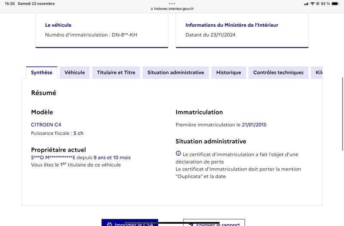Screen dimensions: 344x226
Task: Tap the three-dot multitasking indicator
Action: point(172,3)
